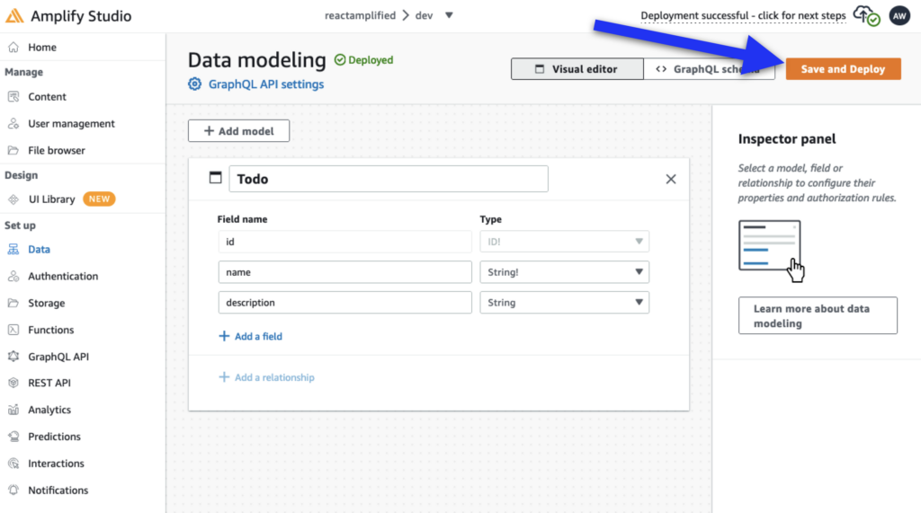Screen dimensions: 921x513
Task: Select Content in the Manage menu
Action: point(47,97)
